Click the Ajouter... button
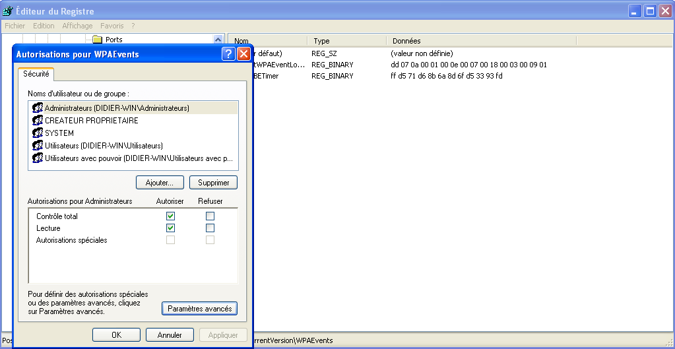Image resolution: width=675 pixels, height=349 pixels. pyautogui.click(x=160, y=183)
